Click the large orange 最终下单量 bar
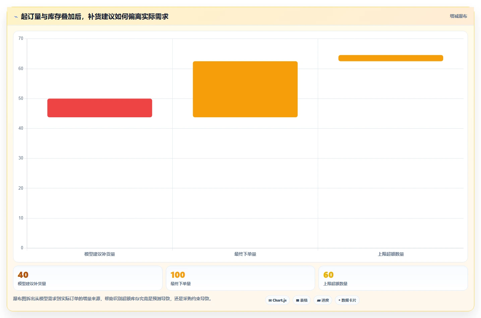This screenshot has width=481, height=318. 245,89
